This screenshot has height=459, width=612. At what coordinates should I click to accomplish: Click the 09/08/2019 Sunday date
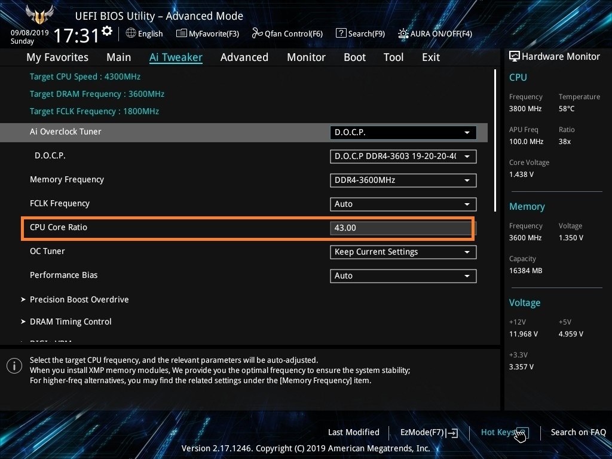(x=30, y=36)
